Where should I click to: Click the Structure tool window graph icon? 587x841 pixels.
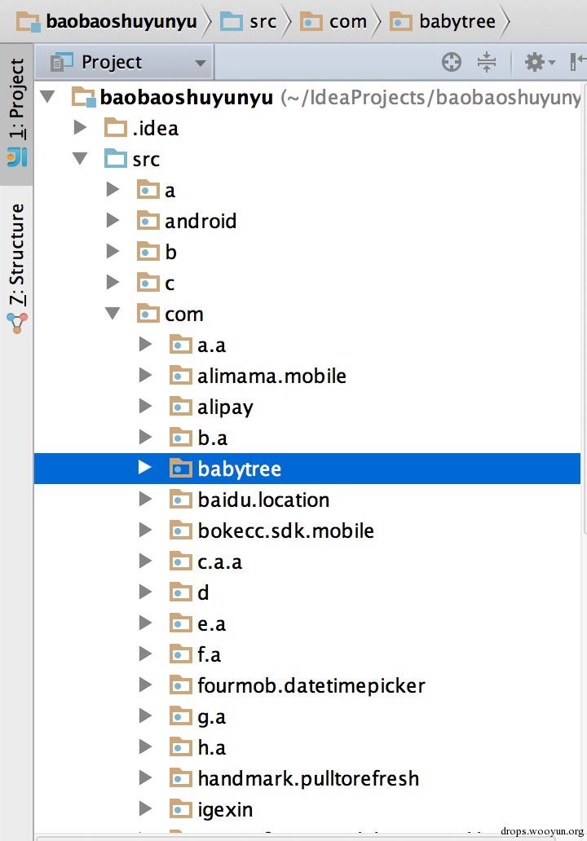click(x=16, y=324)
